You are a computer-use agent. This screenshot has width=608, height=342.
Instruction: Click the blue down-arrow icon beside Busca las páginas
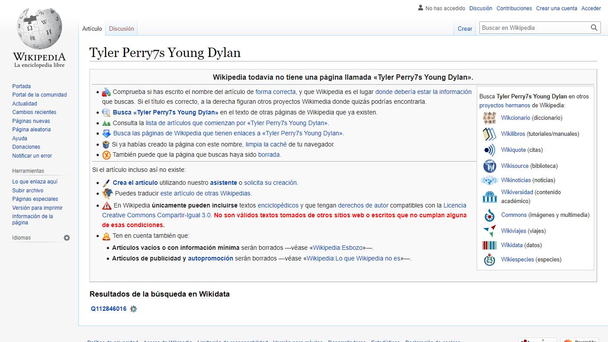pyautogui.click(x=106, y=134)
